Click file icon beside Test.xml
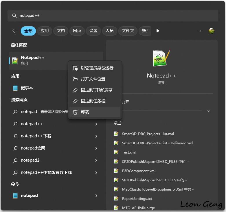226x212 pixels. point(116,152)
